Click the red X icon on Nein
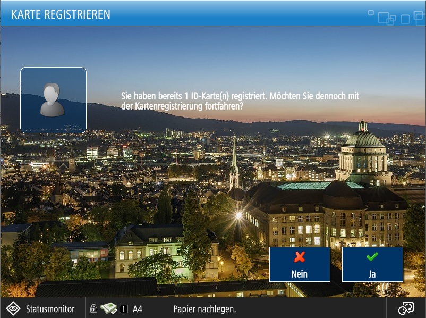This screenshot has width=426, height=318. (x=300, y=257)
